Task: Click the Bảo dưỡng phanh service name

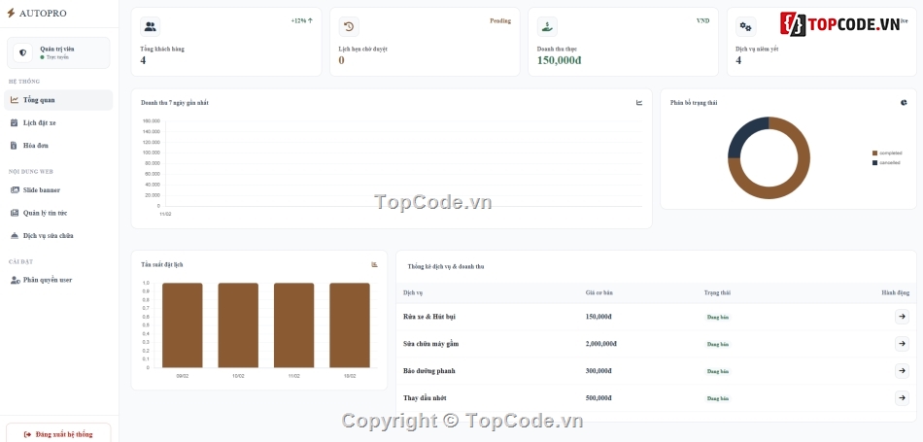Action: tap(429, 371)
